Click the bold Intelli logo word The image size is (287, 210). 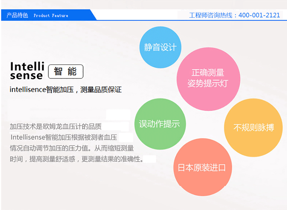point(27,66)
